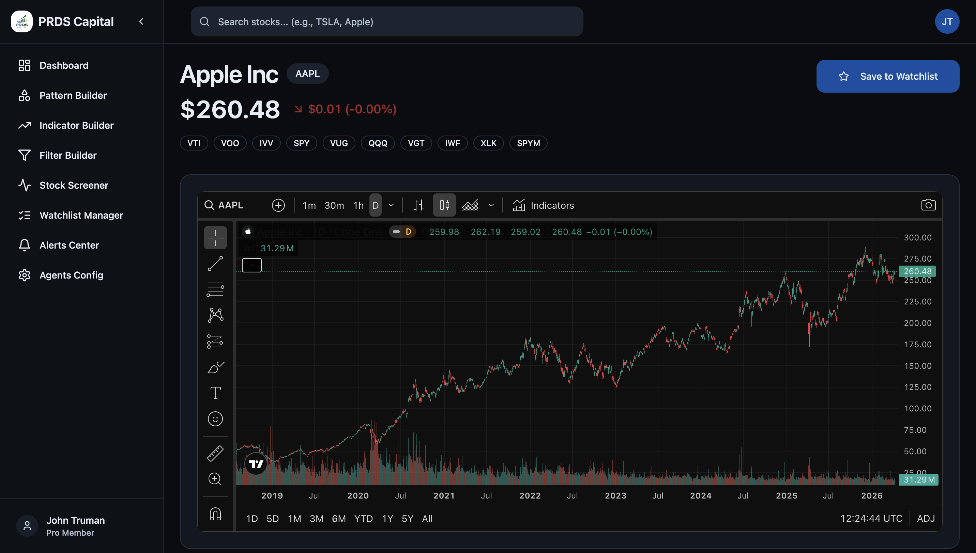
Task: Select the VOO ETF chip
Action: point(230,143)
